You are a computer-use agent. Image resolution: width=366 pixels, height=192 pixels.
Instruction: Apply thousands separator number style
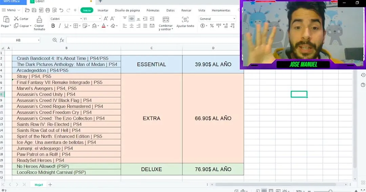click(x=219, y=26)
